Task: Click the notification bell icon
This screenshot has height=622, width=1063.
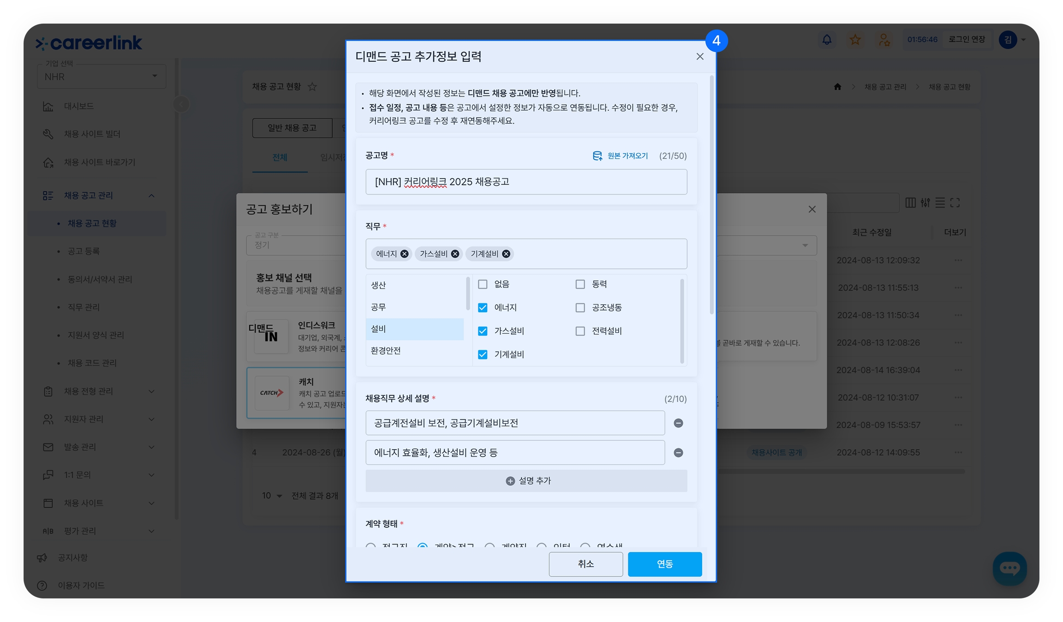Action: click(x=827, y=40)
